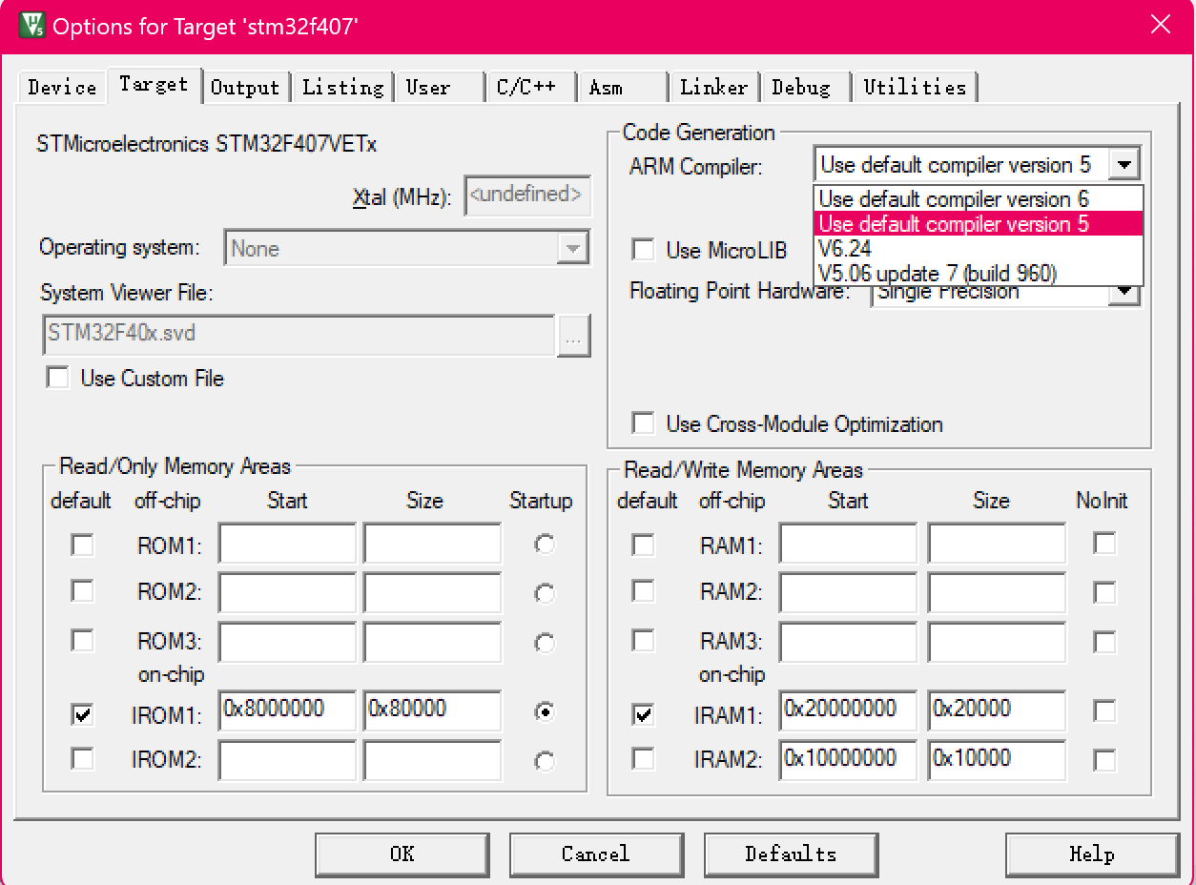Click the IRAM2 Start field 0x10000000

[848, 761]
